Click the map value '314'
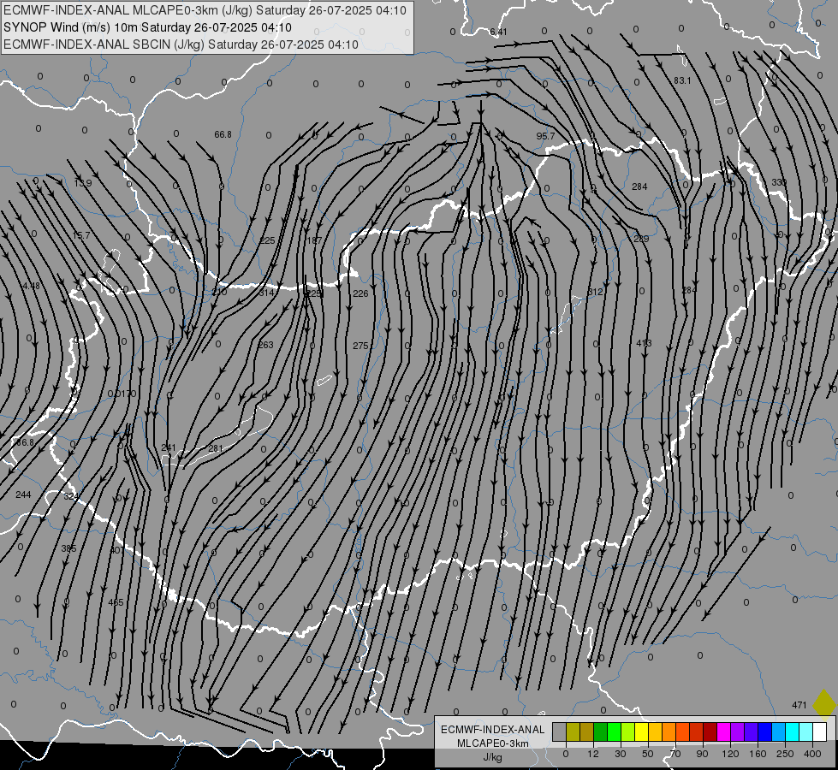Image resolution: width=838 pixels, height=770 pixels. [266, 293]
